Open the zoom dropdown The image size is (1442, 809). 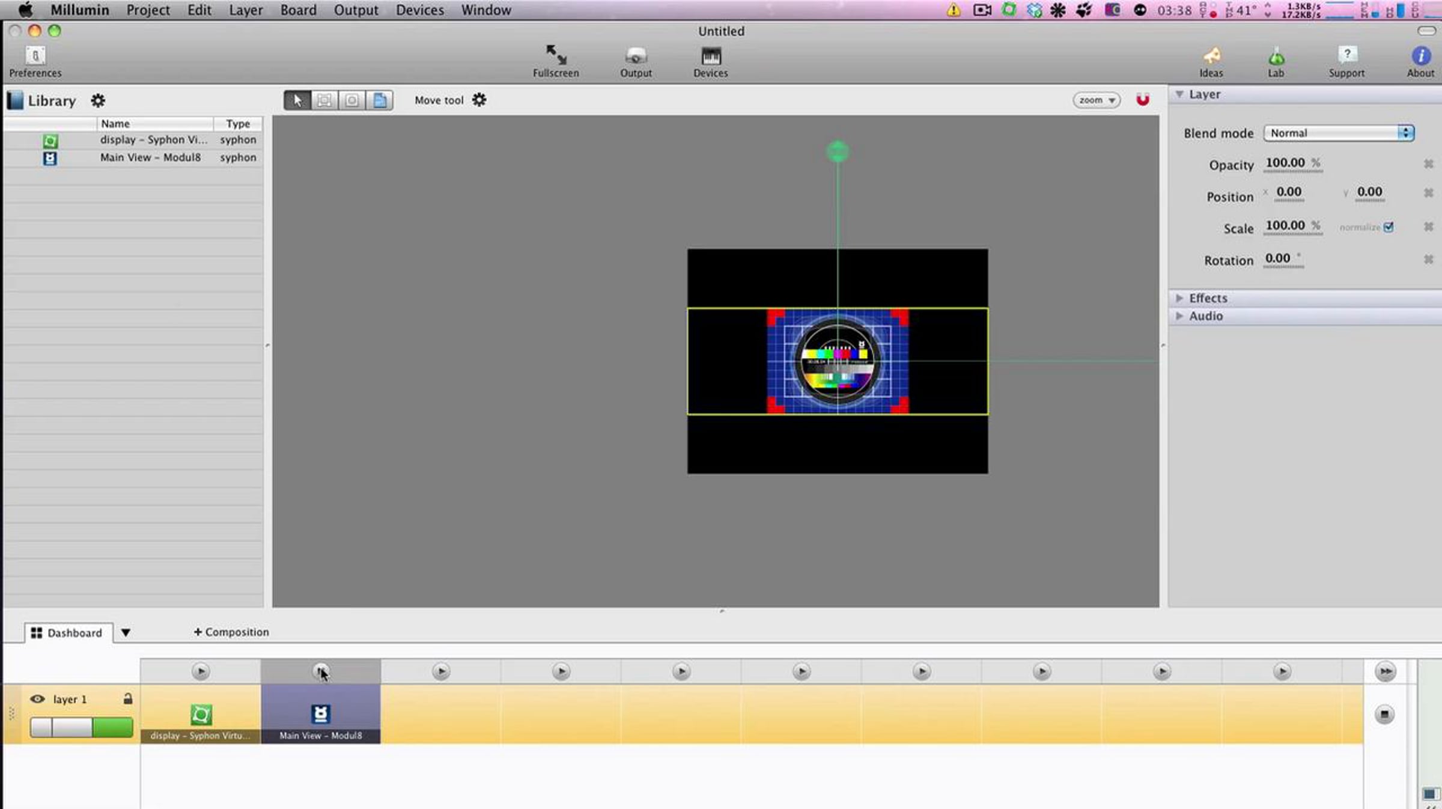[x=1097, y=100]
